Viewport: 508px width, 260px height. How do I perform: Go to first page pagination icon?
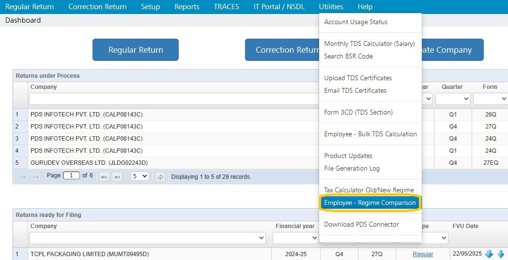click(x=23, y=177)
